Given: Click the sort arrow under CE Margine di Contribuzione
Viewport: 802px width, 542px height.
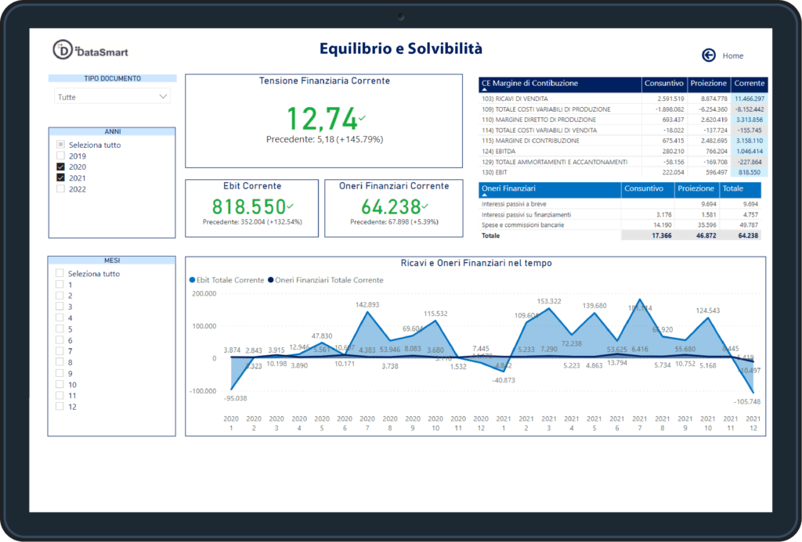Looking at the screenshot, I should 485,91.
